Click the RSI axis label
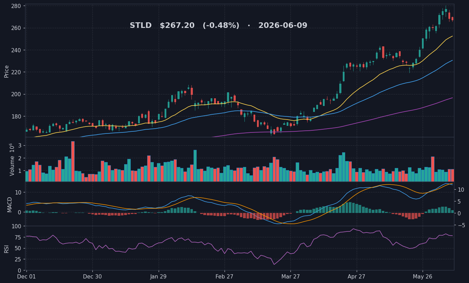The width and height of the screenshot is (469, 283). (7, 248)
